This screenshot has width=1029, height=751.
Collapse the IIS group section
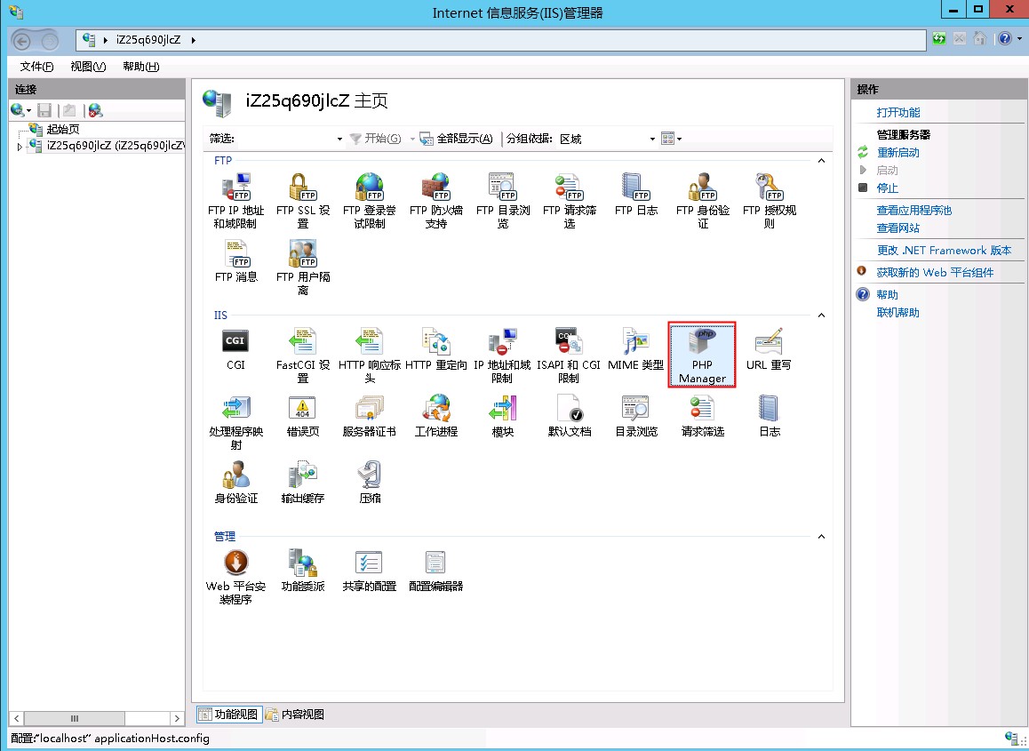[821, 316]
